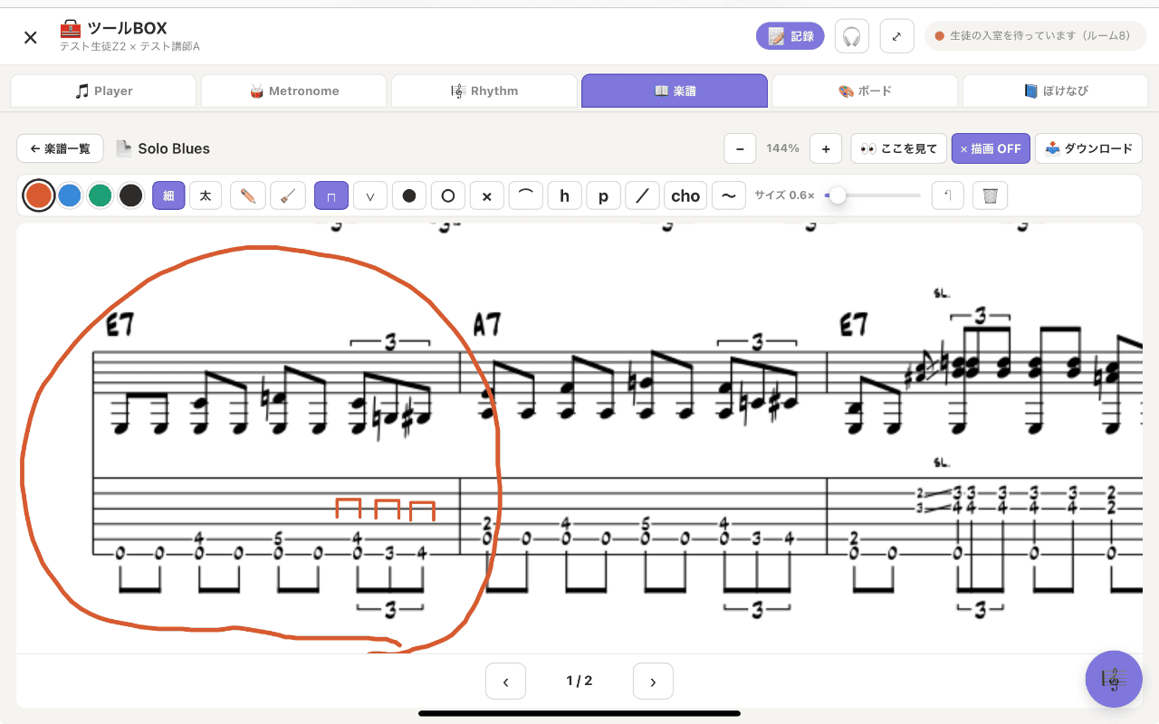Select the blue pen color
This screenshot has height=724, width=1159.
(x=70, y=195)
